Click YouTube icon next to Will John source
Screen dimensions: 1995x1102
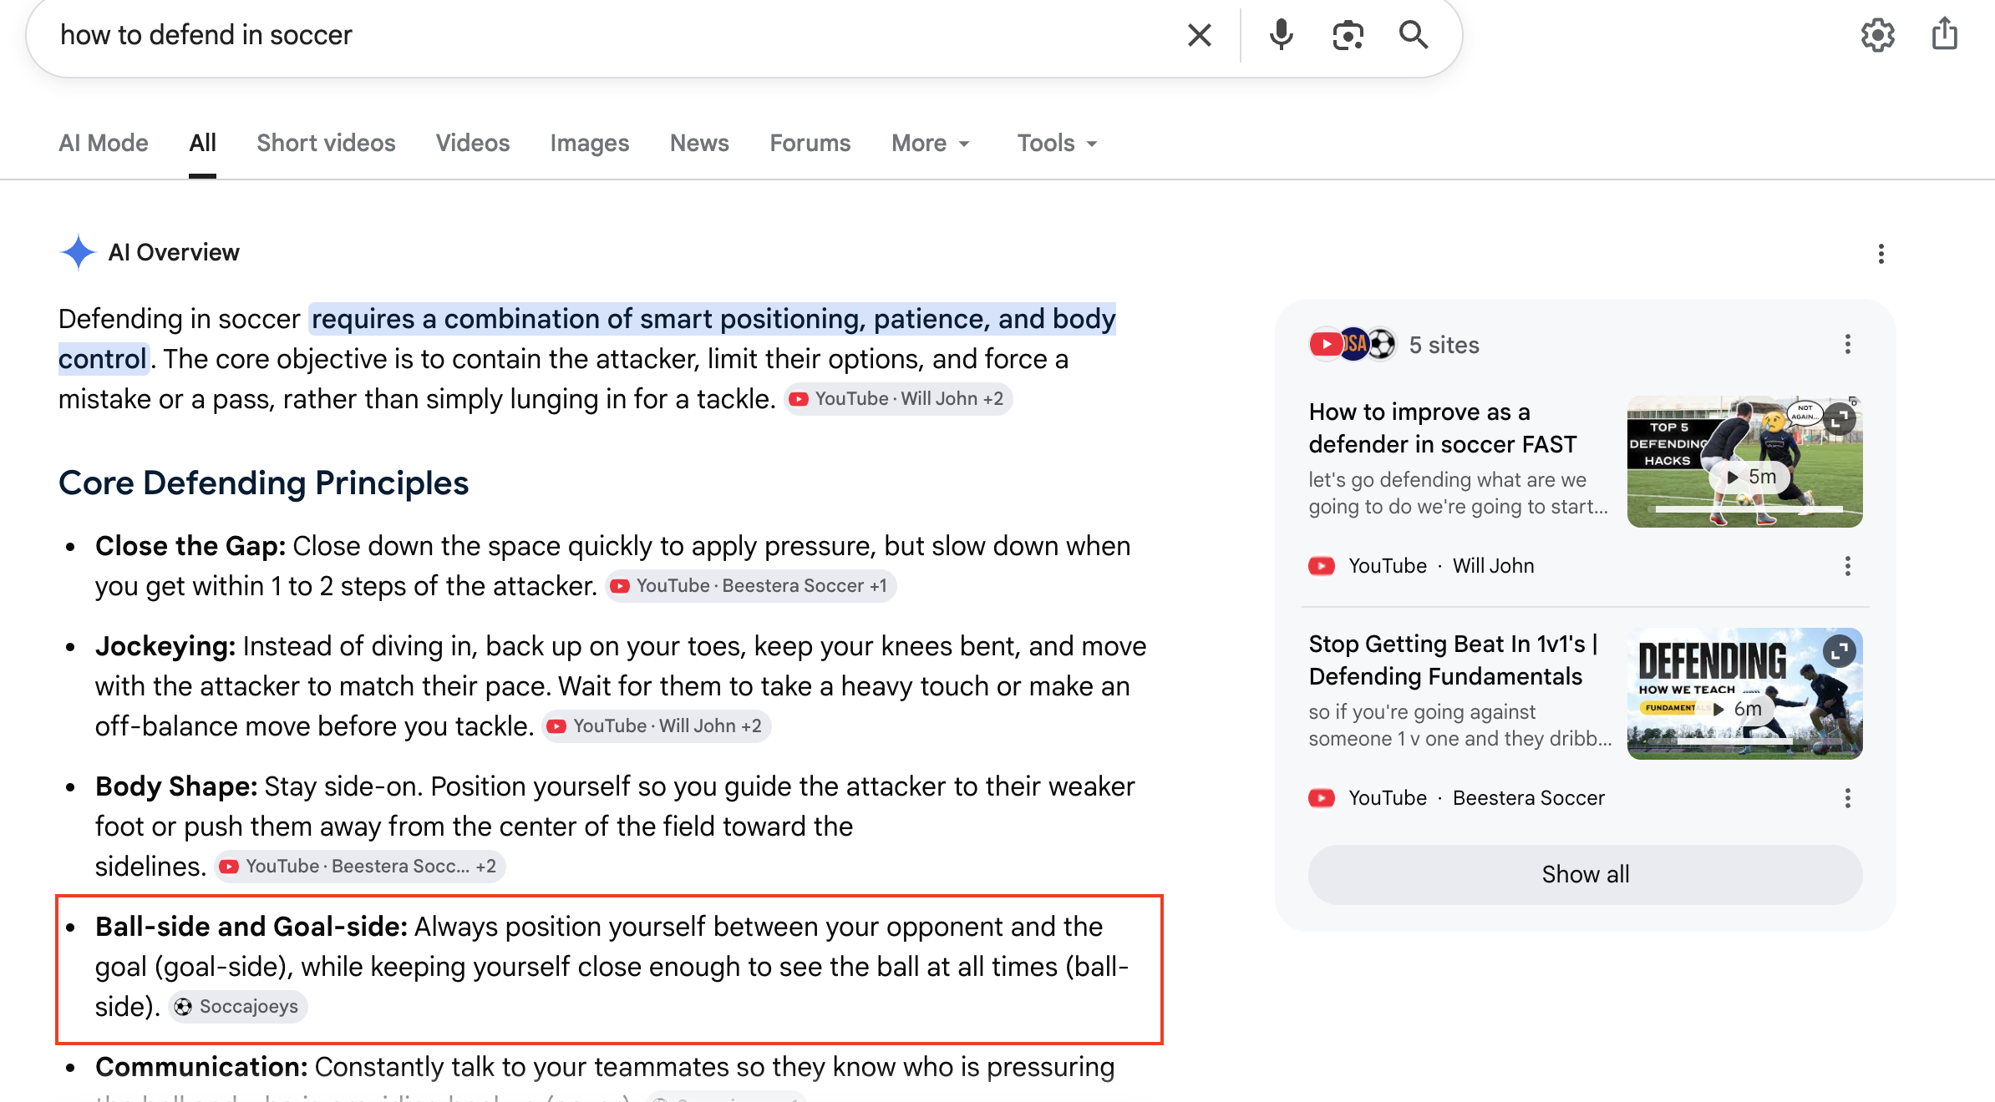(1321, 566)
